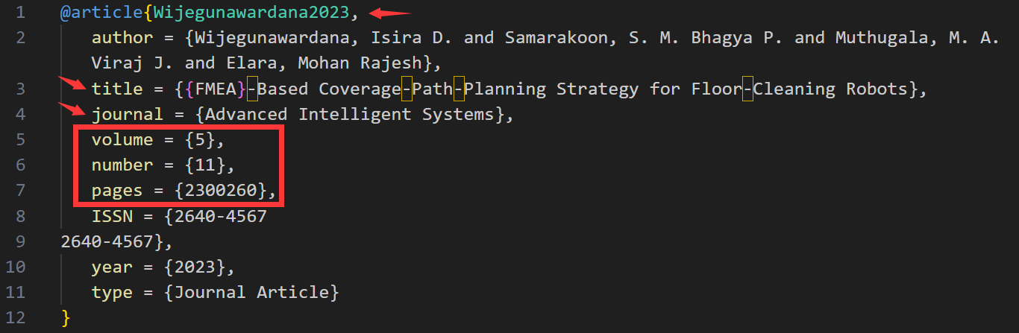Click the journal value Advanced Intelligent Systems
The width and height of the screenshot is (1019, 333).
348,115
